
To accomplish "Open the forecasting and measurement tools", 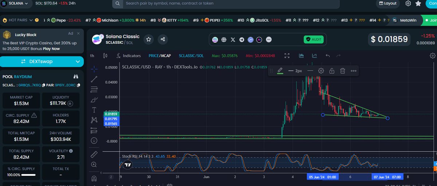I will (x=94, y=130).
